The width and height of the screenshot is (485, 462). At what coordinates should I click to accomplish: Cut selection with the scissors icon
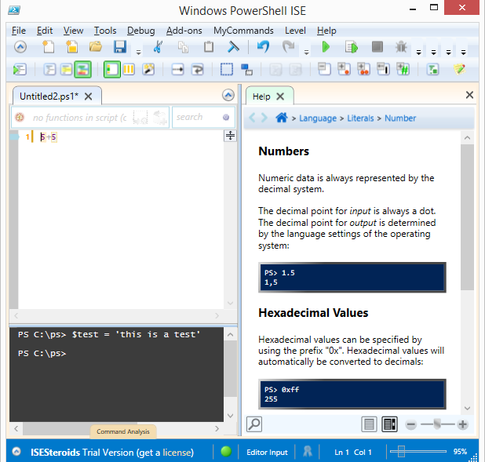(x=158, y=47)
